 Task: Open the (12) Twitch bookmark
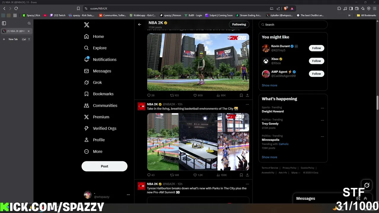coord(58,15)
